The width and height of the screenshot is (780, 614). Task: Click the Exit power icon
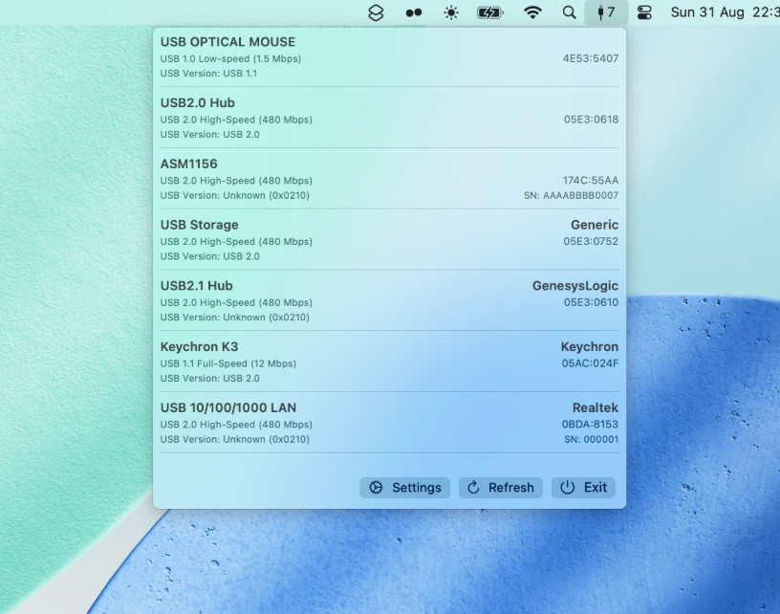click(x=567, y=488)
